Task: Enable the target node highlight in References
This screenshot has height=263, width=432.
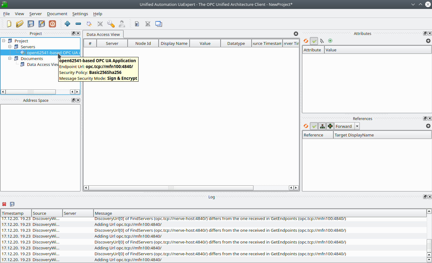Action: pyautogui.click(x=330, y=126)
